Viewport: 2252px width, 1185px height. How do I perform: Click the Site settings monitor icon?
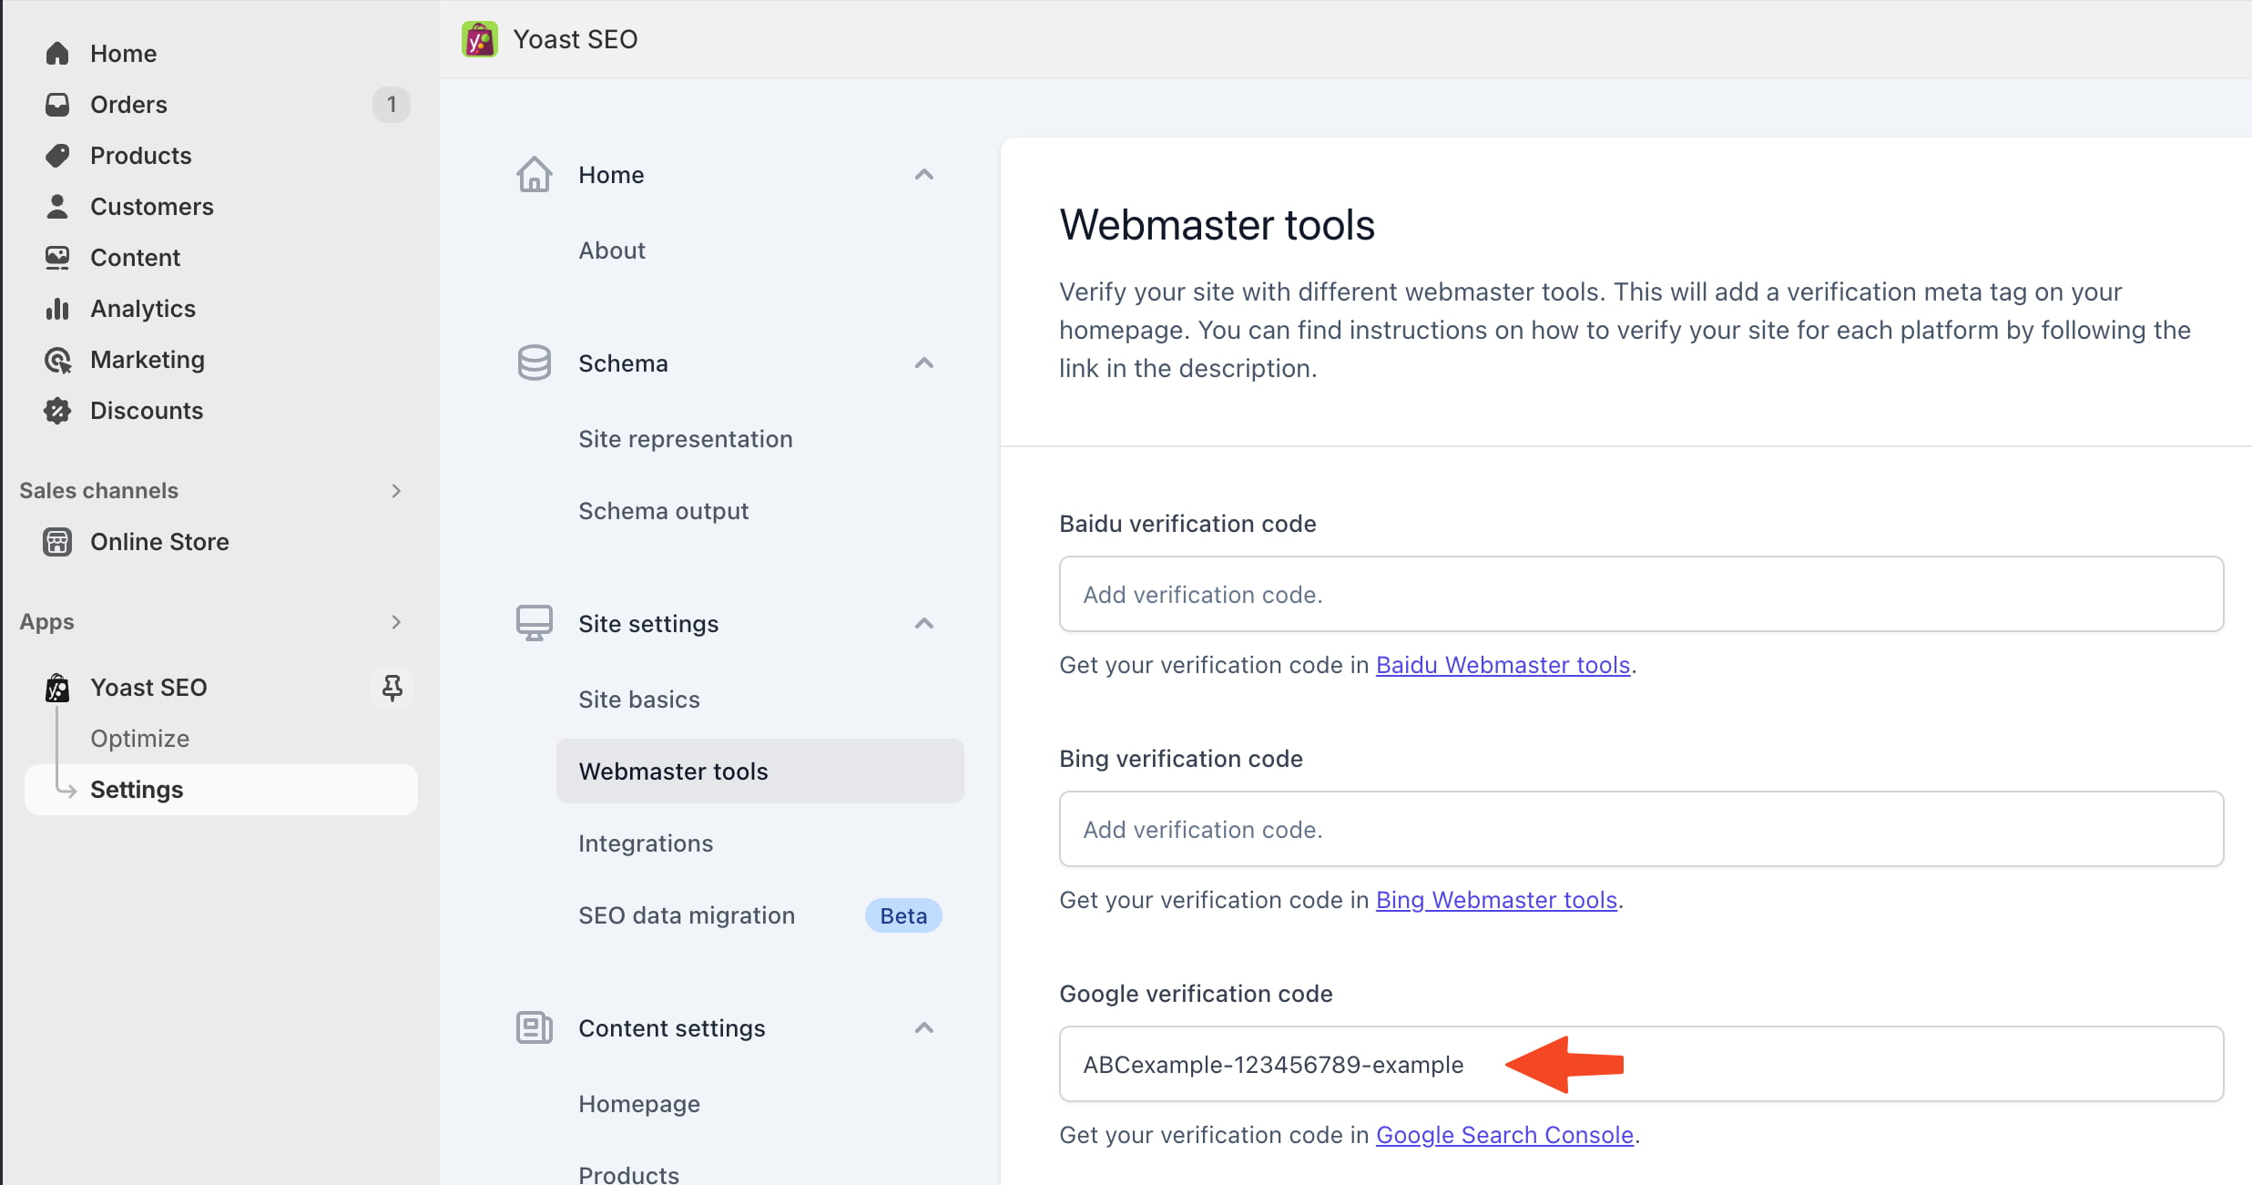click(535, 623)
